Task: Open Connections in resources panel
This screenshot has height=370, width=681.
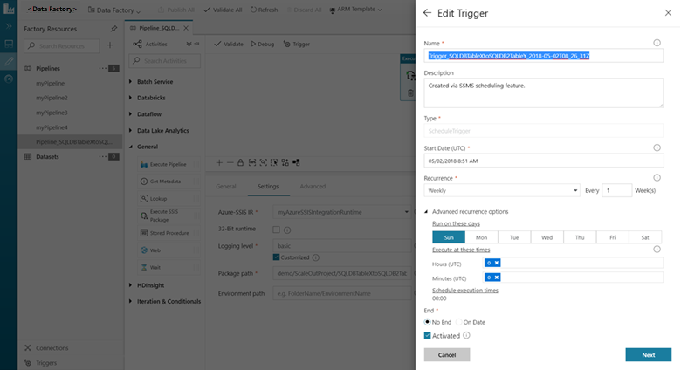Action: click(x=46, y=348)
